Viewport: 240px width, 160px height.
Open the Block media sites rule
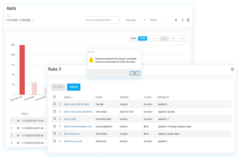[72, 134]
